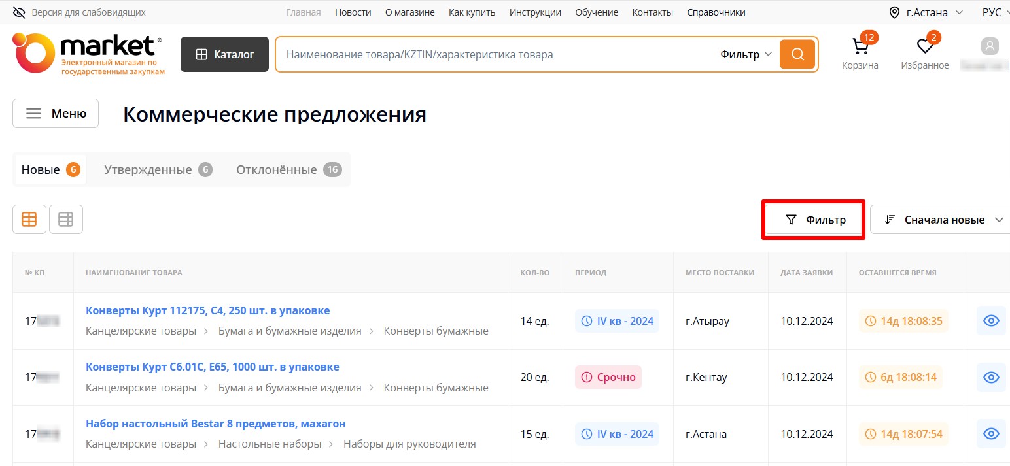This screenshot has height=466, width=1010.
Task: Open the РУС language dropdown
Action: point(994,12)
